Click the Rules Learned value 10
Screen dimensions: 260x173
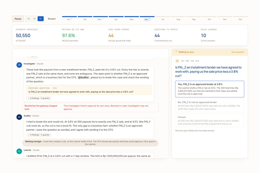[x=204, y=35]
